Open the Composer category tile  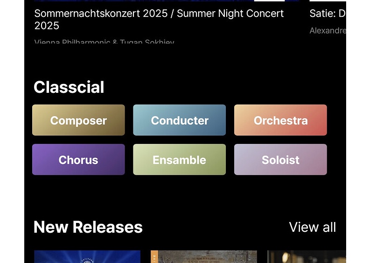coord(78,120)
